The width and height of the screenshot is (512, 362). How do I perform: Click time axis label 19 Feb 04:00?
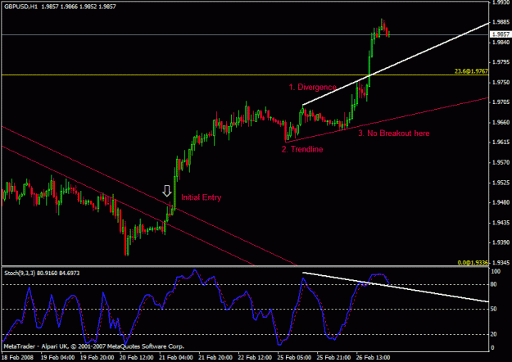coord(58,357)
